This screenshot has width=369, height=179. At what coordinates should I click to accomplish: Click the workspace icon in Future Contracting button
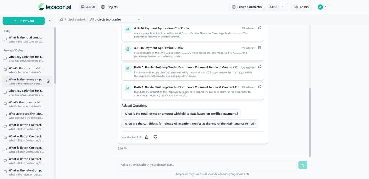234,7
